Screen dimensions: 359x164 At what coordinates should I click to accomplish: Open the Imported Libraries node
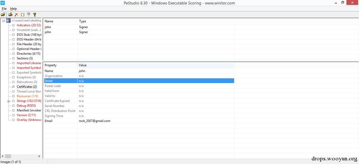[29, 63]
